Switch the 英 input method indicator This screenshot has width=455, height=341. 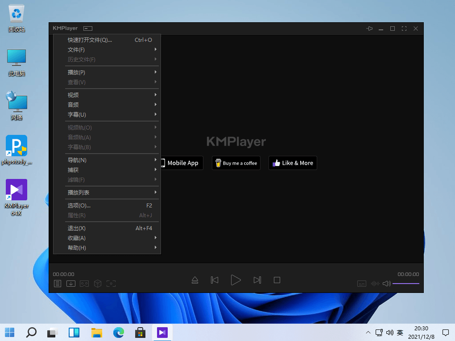pos(400,332)
